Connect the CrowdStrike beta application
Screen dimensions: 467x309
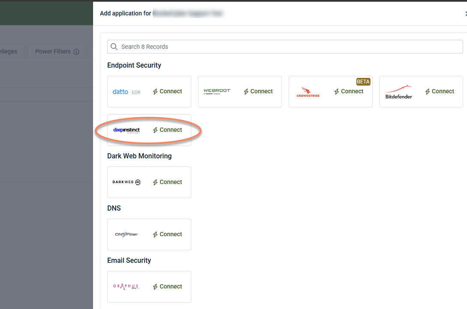coord(349,92)
